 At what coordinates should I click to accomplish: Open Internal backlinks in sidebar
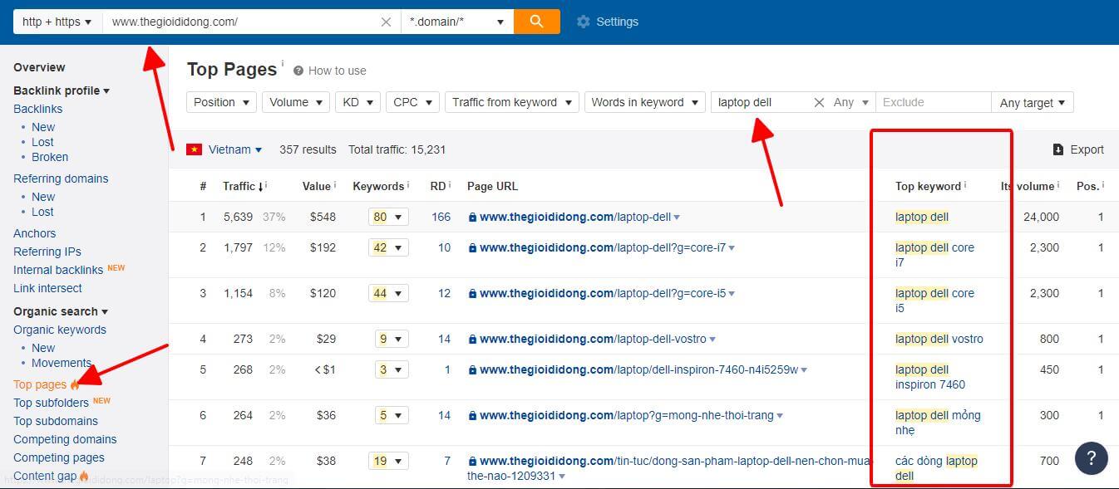pyautogui.click(x=58, y=270)
